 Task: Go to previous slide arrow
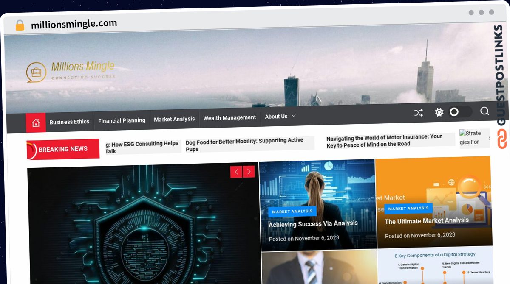pyautogui.click(x=236, y=172)
